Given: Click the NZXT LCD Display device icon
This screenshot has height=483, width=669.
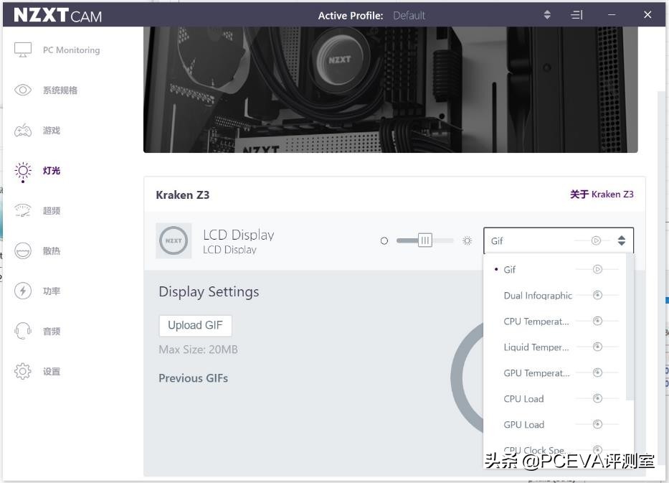Looking at the screenshot, I should click(x=174, y=241).
